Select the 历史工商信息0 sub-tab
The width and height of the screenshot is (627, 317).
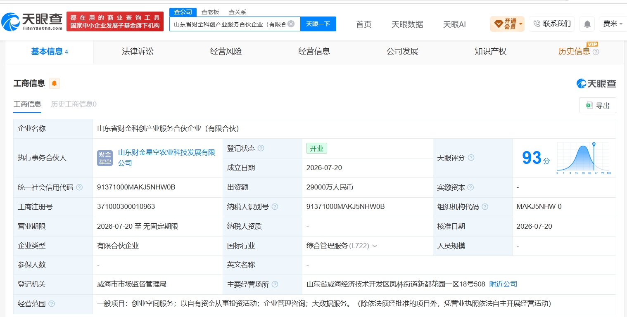[74, 104]
